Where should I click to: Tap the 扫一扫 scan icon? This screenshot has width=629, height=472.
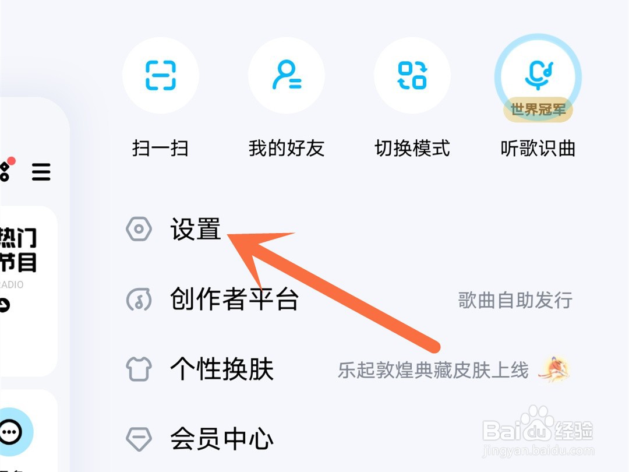[x=161, y=75]
